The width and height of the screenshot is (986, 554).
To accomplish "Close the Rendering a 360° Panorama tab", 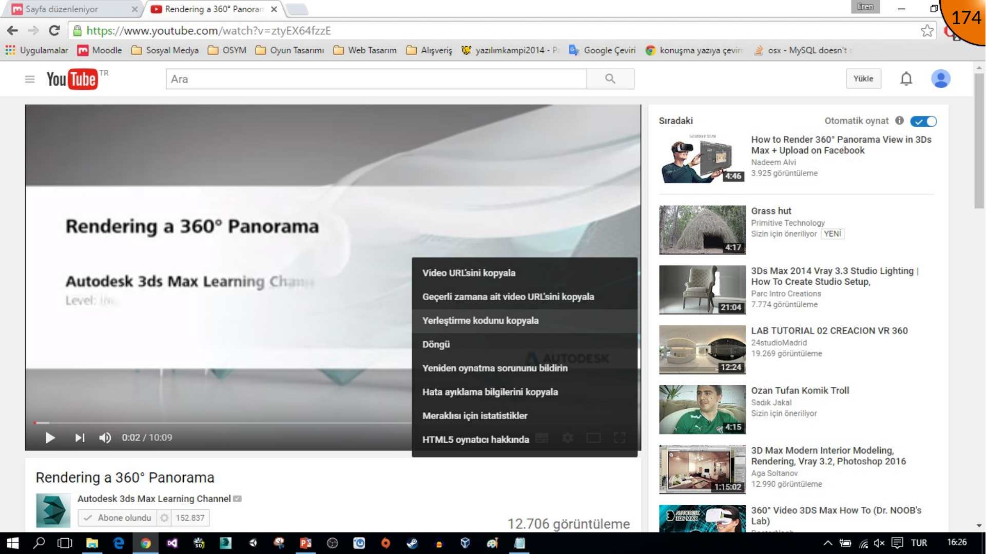I will point(274,9).
